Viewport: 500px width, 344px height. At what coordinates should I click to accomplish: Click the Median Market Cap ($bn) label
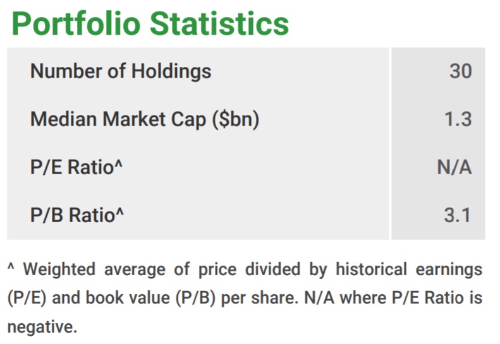(x=145, y=119)
